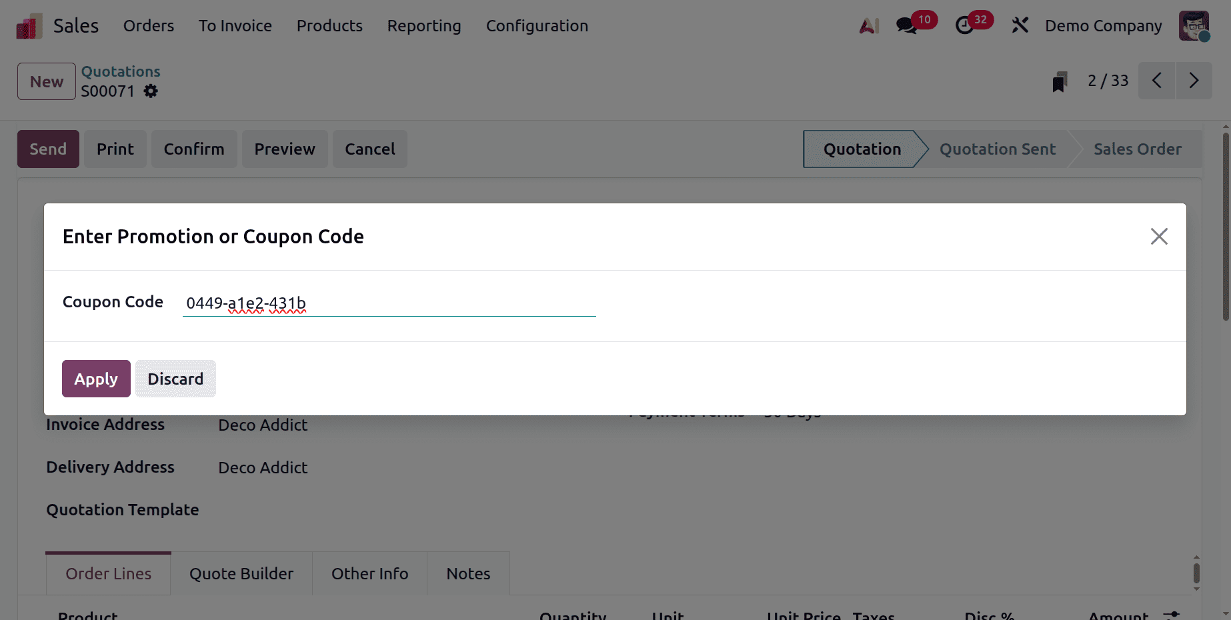Open the Discuss messaging icon with 10 notifications
The height and width of the screenshot is (620, 1231).
click(907, 25)
